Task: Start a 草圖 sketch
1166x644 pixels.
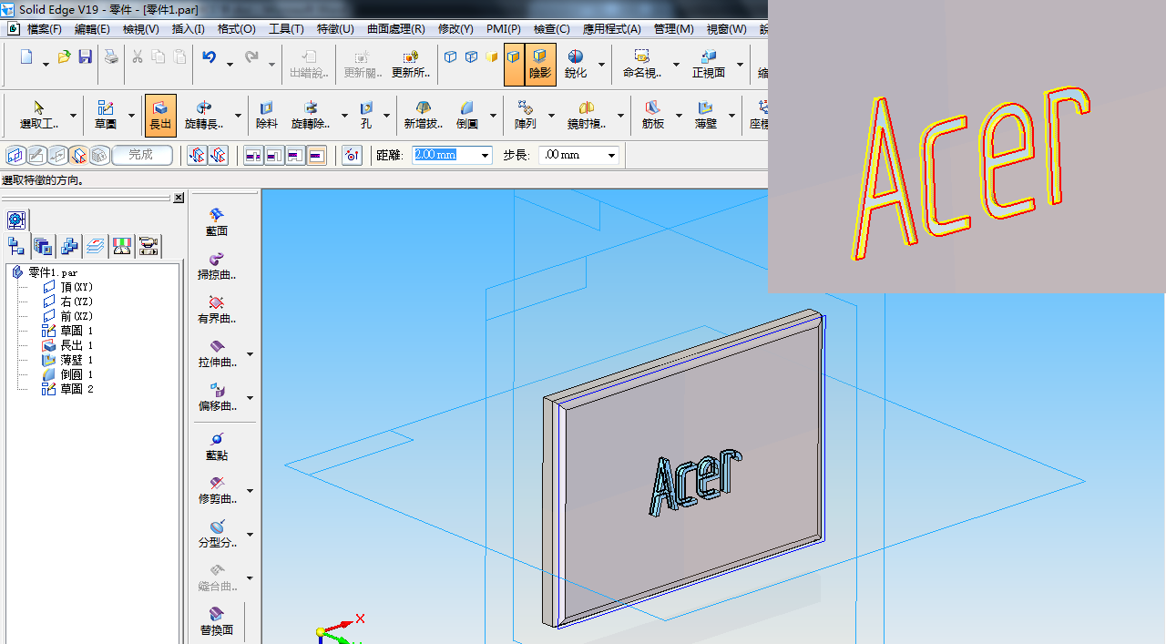Action: pos(106,116)
